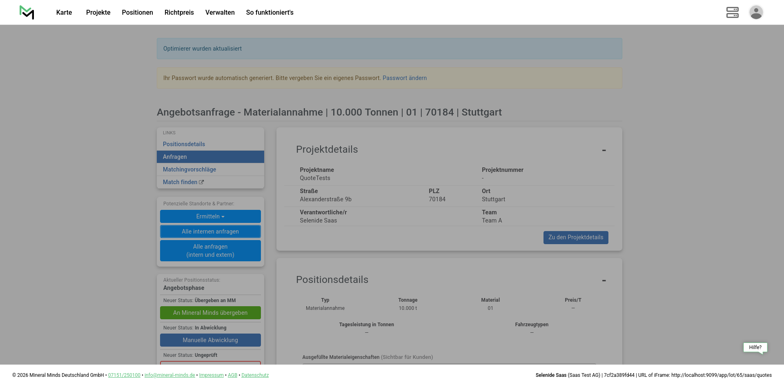
Task: Collapse the Positionsdetails panel
Action: [604, 280]
